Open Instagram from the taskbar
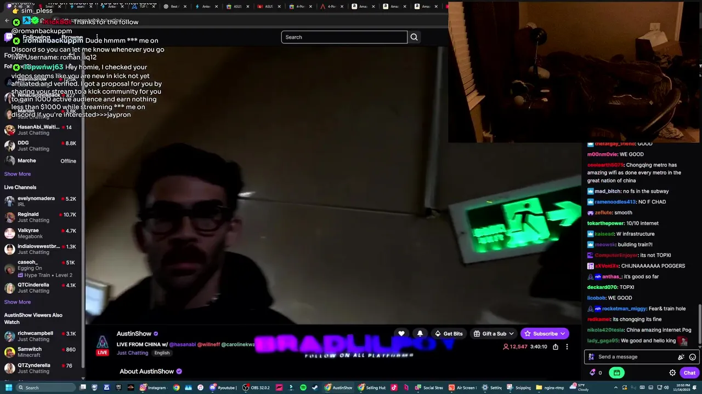 pyautogui.click(x=153, y=387)
